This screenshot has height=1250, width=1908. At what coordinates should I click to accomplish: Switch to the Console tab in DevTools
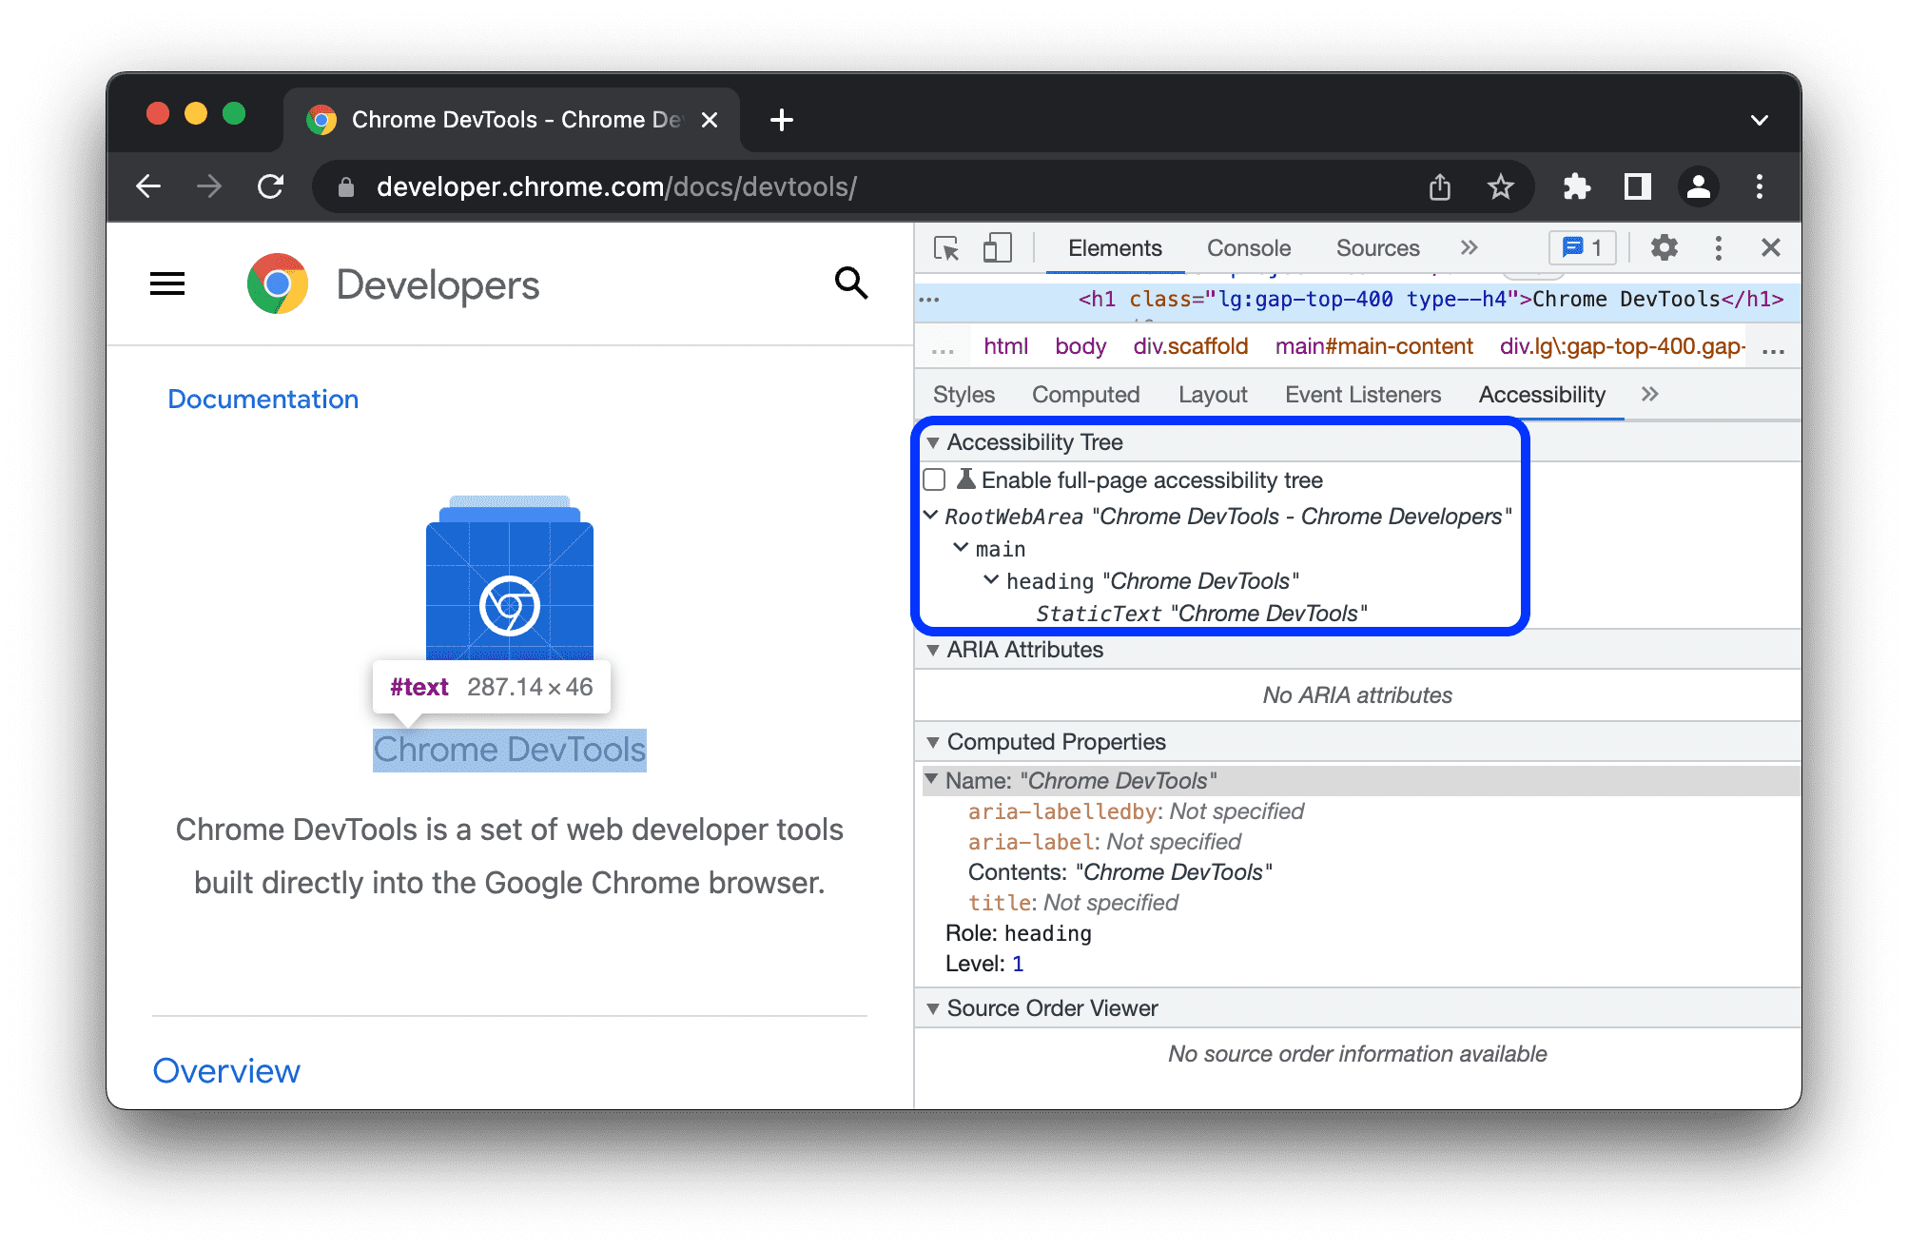pyautogui.click(x=1245, y=248)
